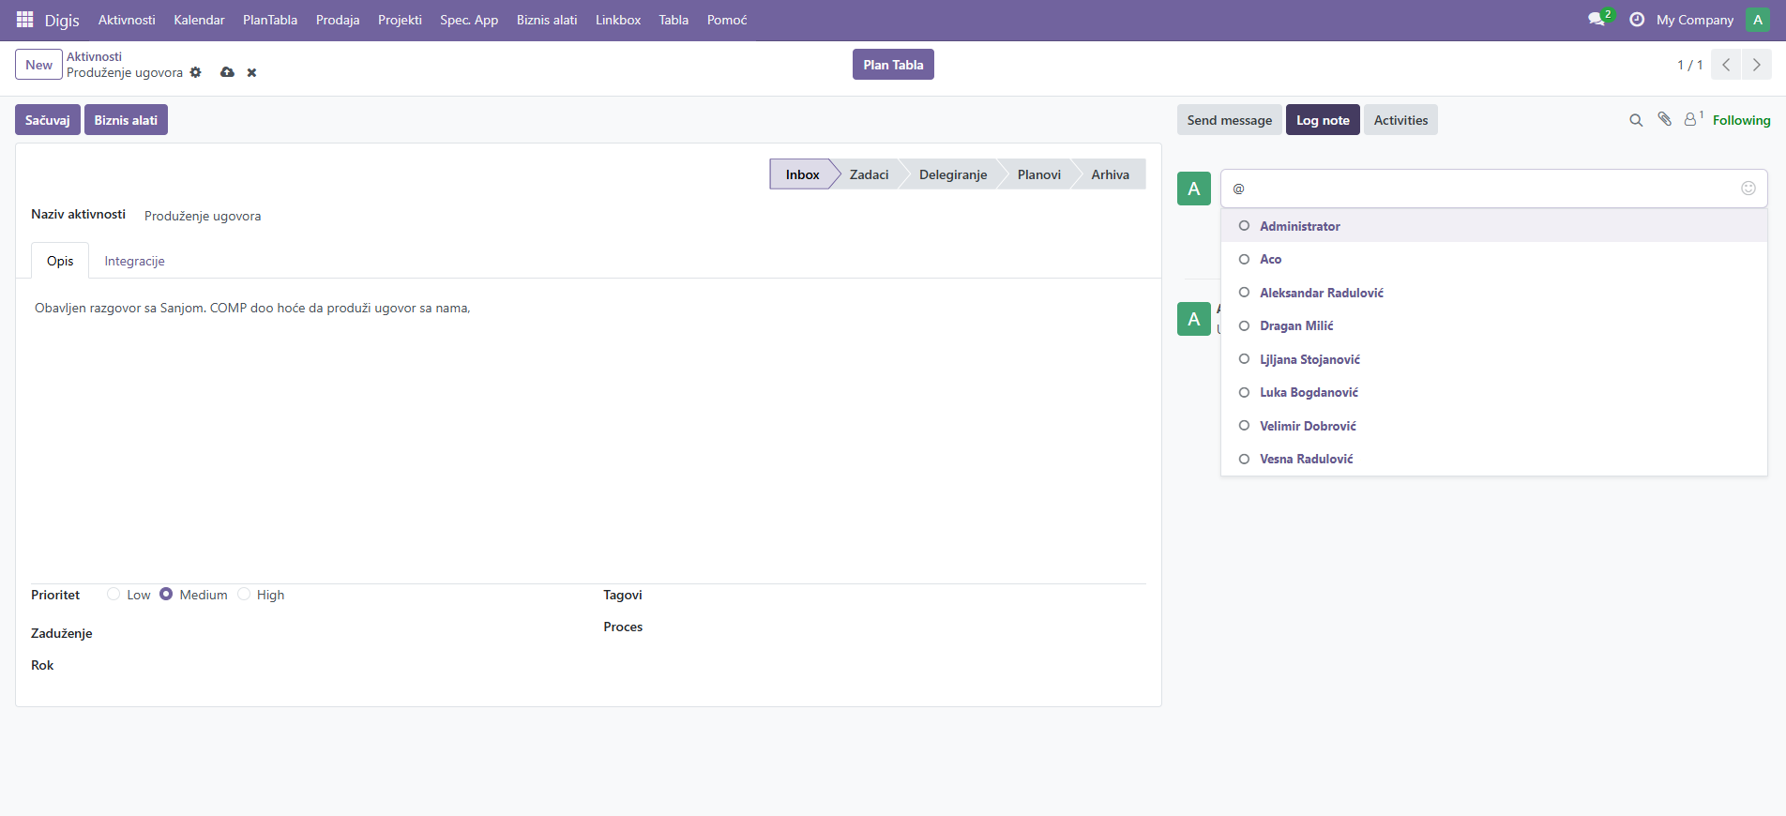This screenshot has width=1786, height=816.
Task: Open the user avatar menu in top bar
Action: (1758, 20)
